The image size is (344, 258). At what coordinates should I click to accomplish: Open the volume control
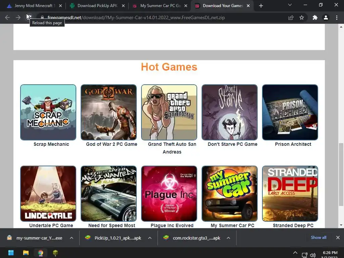(313, 255)
